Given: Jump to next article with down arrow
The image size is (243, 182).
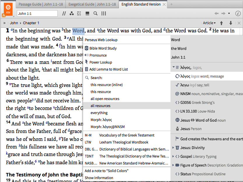Looking at the screenshot, I should pyautogui.click(x=230, y=23).
